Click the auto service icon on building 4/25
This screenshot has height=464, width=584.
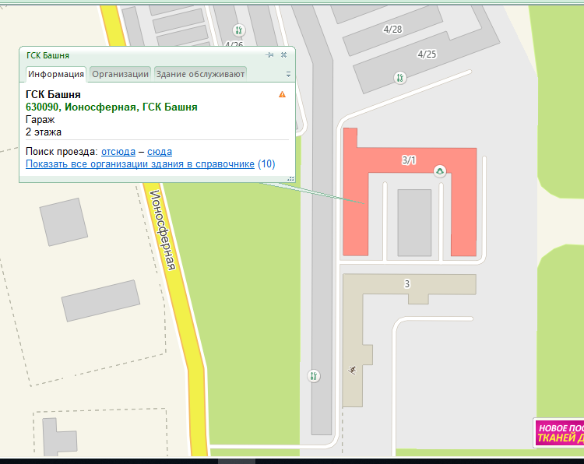399,77
